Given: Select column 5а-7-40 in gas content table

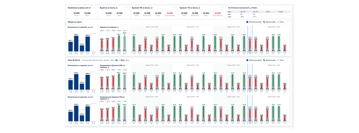Looking at the screenshot, I should click(x=255, y=12).
